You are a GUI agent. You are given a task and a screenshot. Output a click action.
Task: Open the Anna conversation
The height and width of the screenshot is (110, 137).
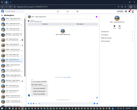point(12,24)
